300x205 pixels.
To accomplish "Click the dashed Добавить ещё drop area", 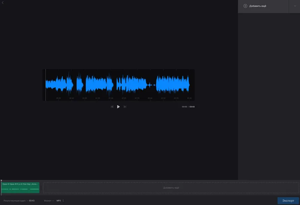I will pyautogui.click(x=171, y=187).
